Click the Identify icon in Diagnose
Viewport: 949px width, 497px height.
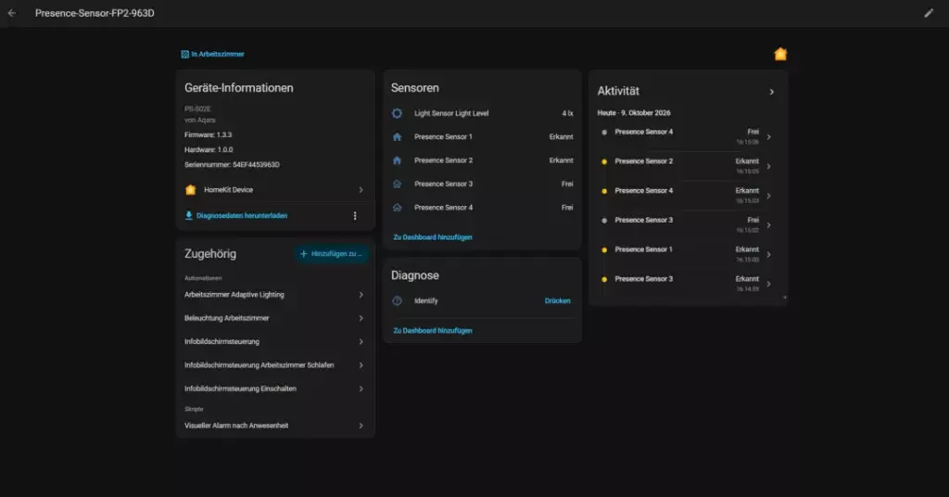(397, 300)
